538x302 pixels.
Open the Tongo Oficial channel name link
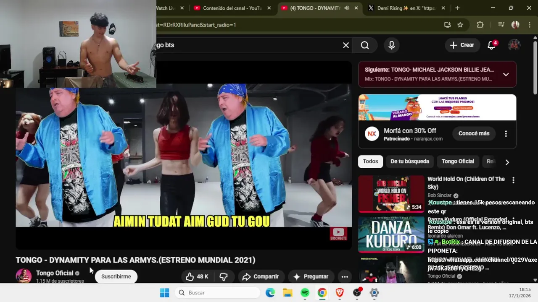coord(55,273)
